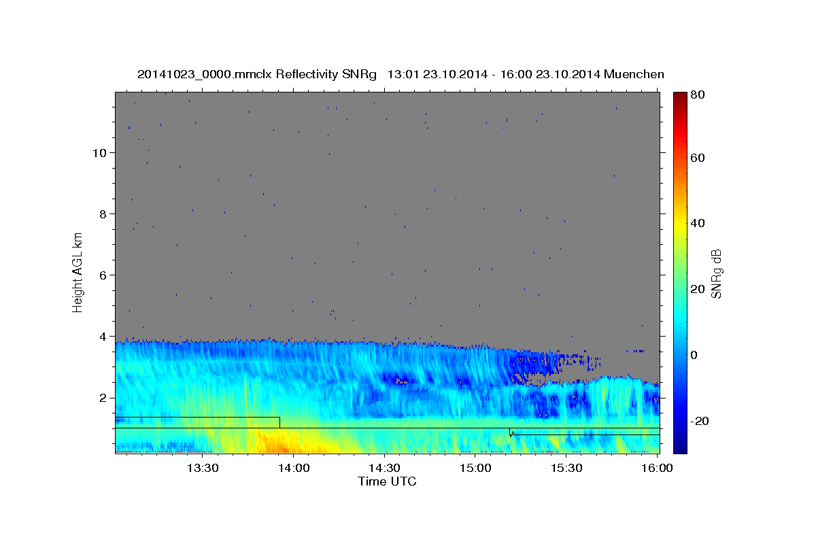Click the step in the black line near 15:10
Viewport: 816px width, 544px height.
[x=510, y=431]
